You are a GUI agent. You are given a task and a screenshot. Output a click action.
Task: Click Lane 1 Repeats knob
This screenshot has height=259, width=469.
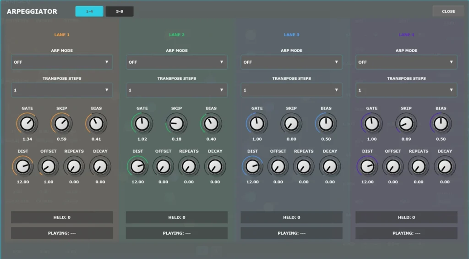(74, 166)
